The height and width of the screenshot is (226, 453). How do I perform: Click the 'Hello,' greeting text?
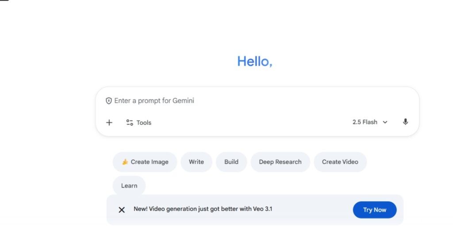click(255, 61)
